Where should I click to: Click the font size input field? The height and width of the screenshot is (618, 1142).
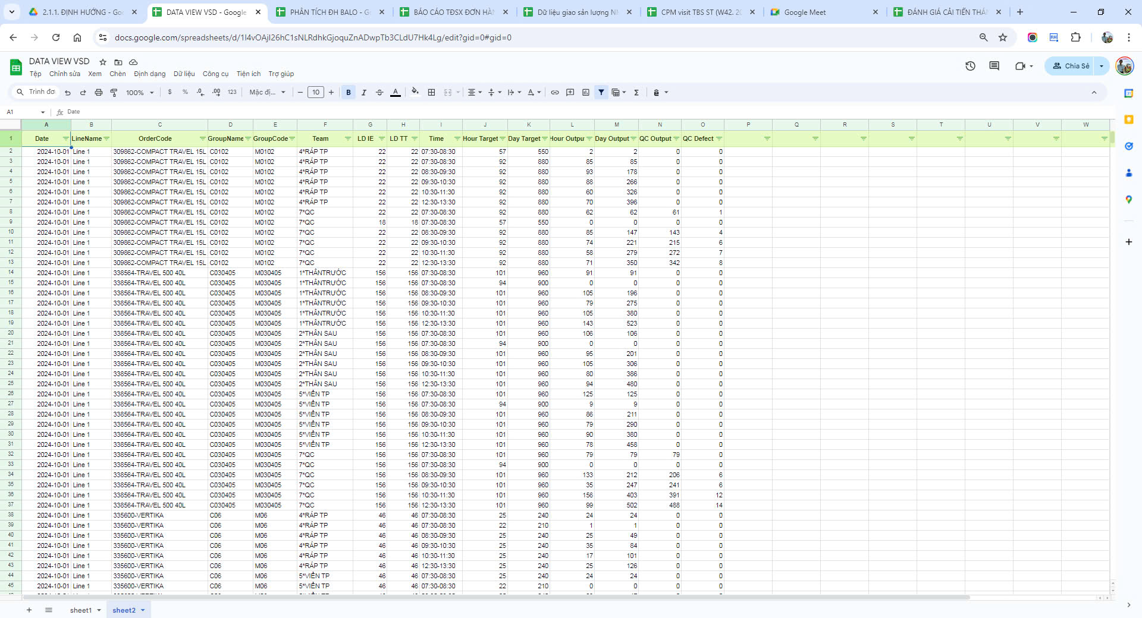point(316,93)
